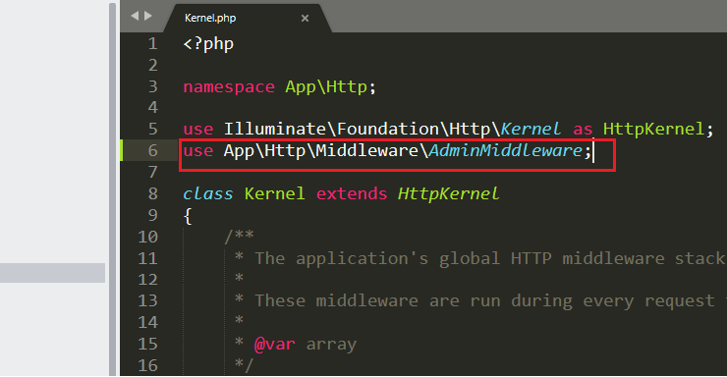Click green 'Kernel' class name on line 8
The image size is (727, 377).
pyautogui.click(x=275, y=193)
